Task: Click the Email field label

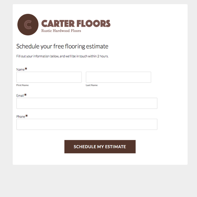Action: (x=20, y=96)
